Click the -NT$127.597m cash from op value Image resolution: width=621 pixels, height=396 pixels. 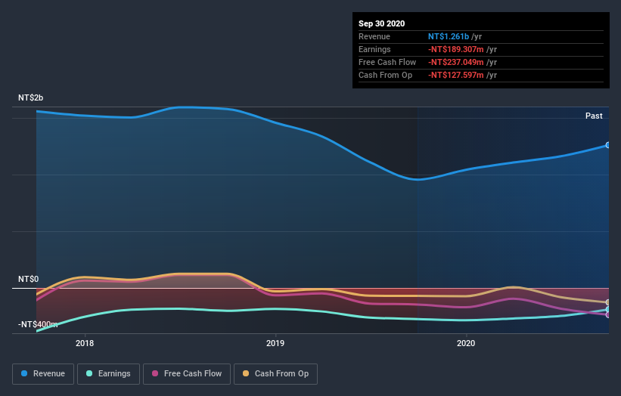(456, 75)
